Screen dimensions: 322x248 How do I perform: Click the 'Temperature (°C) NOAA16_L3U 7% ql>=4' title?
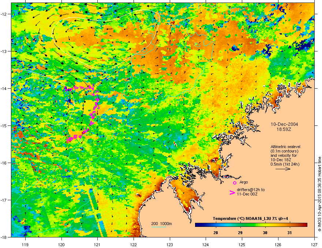[x=250, y=218]
